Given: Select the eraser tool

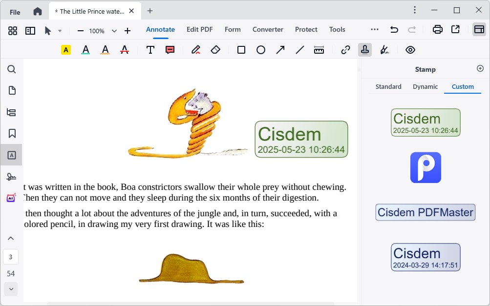Looking at the screenshot, I should click(x=215, y=49).
